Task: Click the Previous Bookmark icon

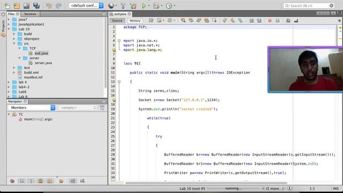Action: (x=225, y=20)
